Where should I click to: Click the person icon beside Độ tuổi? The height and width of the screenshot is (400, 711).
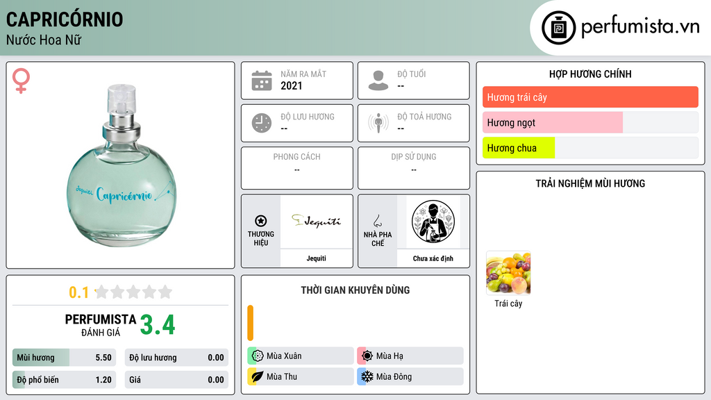pyautogui.click(x=378, y=81)
